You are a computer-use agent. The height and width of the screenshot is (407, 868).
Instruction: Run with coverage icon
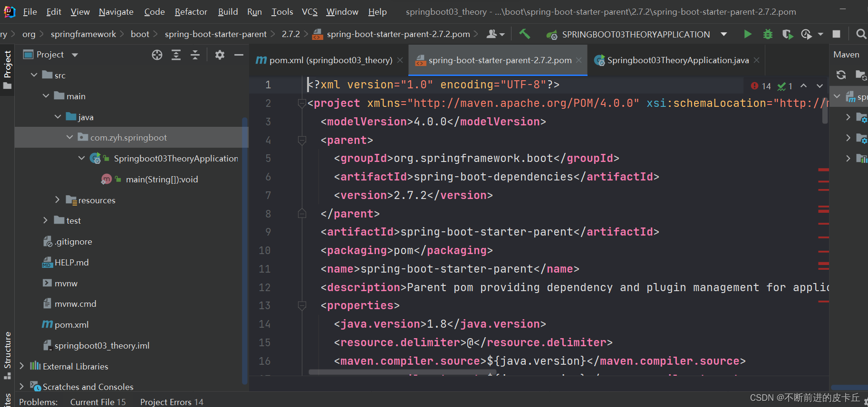point(788,34)
